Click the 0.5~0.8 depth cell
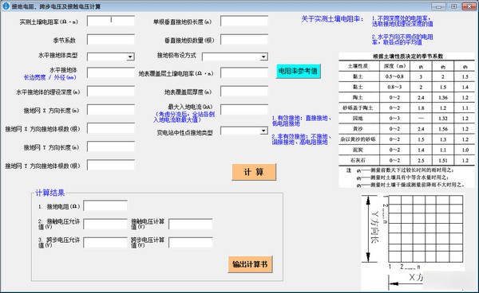This screenshot has height=293, width=479. 394,76
